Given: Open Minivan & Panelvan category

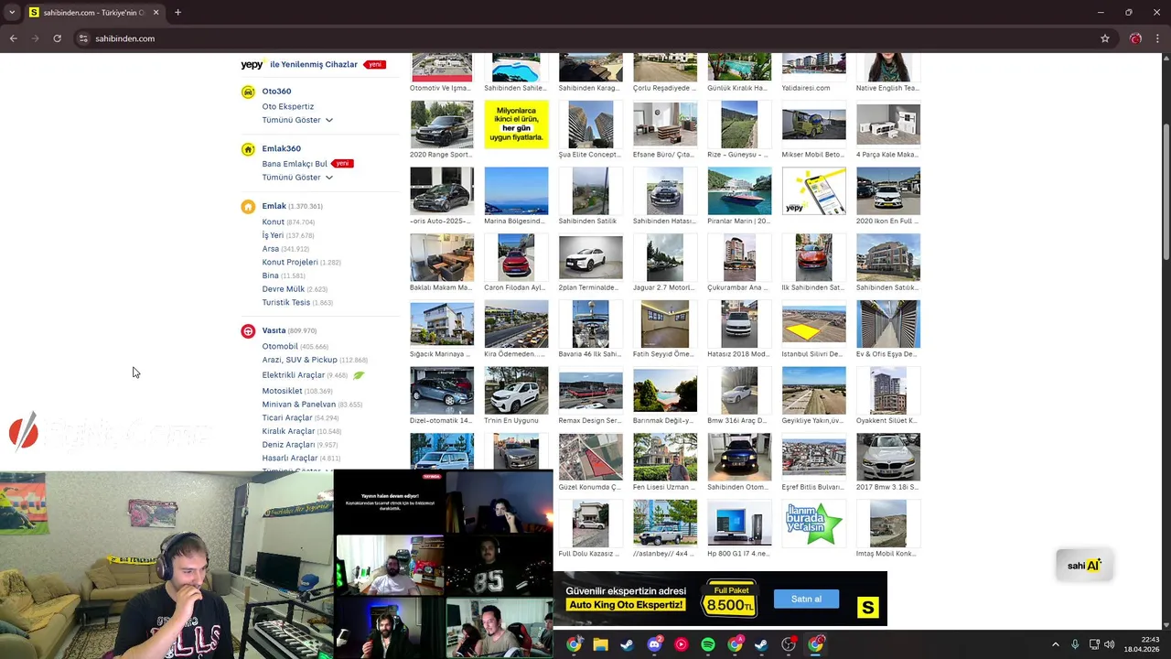Looking at the screenshot, I should click(x=299, y=405).
